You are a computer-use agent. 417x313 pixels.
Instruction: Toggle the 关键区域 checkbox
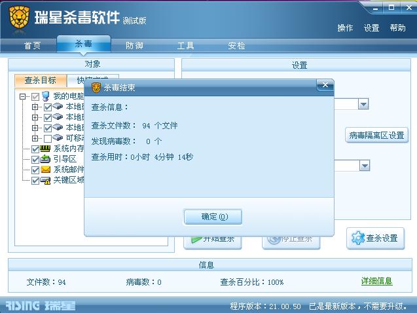pyautogui.click(x=35, y=181)
